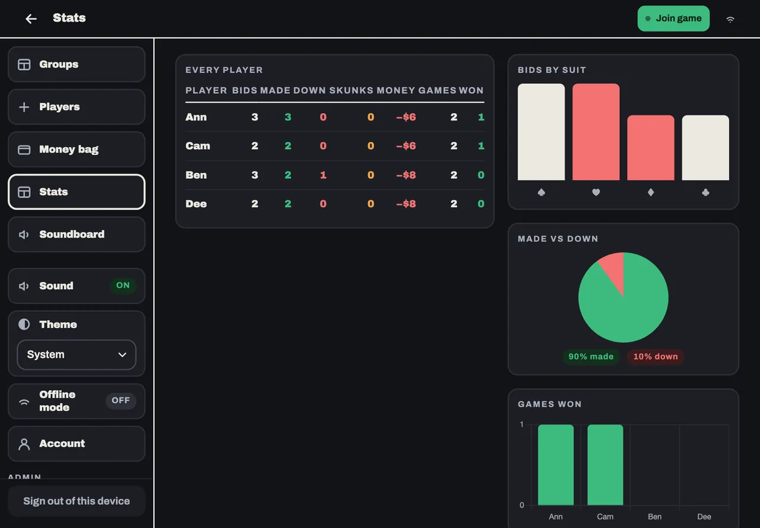Toggle Sound ON switch
This screenshot has width=760, height=528.
pos(123,286)
